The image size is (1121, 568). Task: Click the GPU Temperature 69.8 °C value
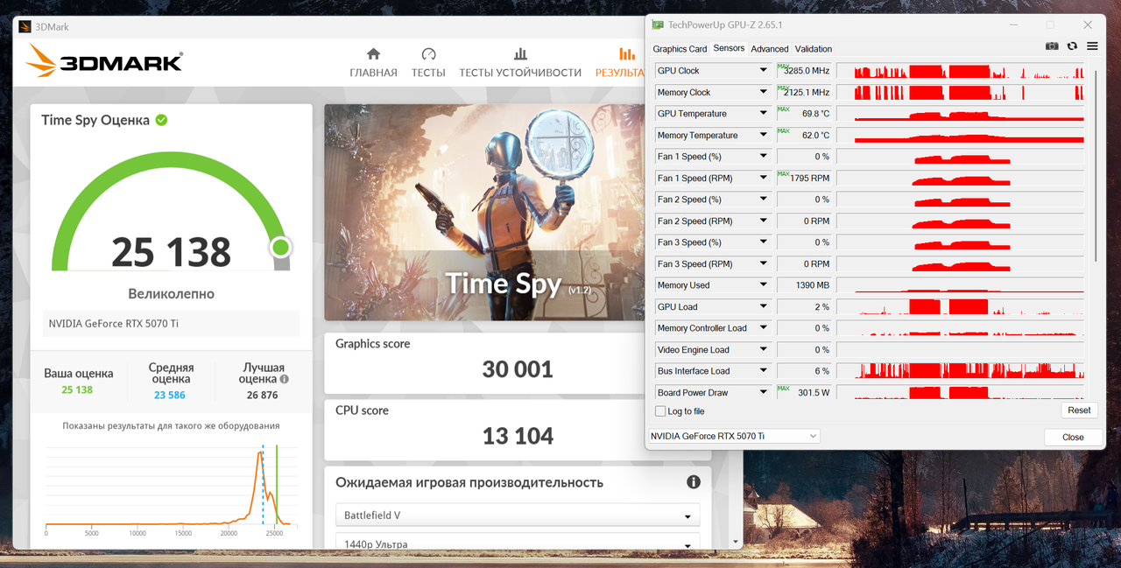click(804, 114)
